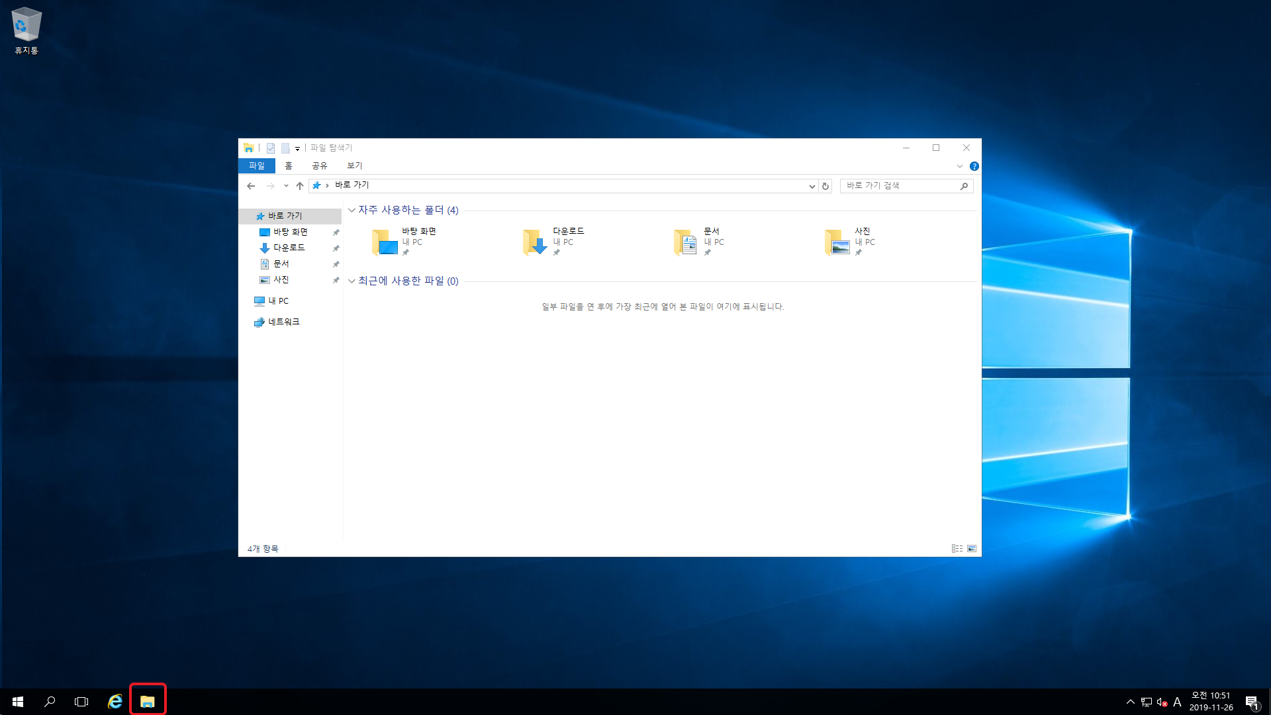This screenshot has width=1271, height=715.
Task: Click the address bar quick access star icon
Action: 316,185
